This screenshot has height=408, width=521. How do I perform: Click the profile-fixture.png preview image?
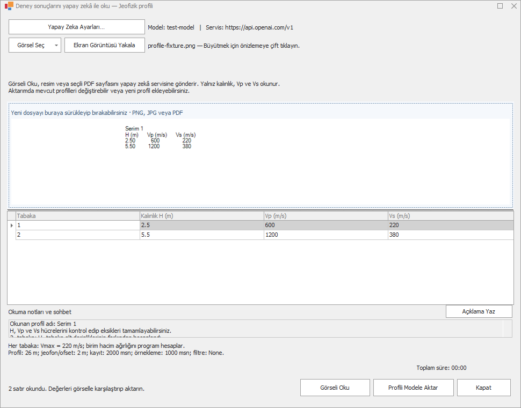pyautogui.click(x=260, y=162)
